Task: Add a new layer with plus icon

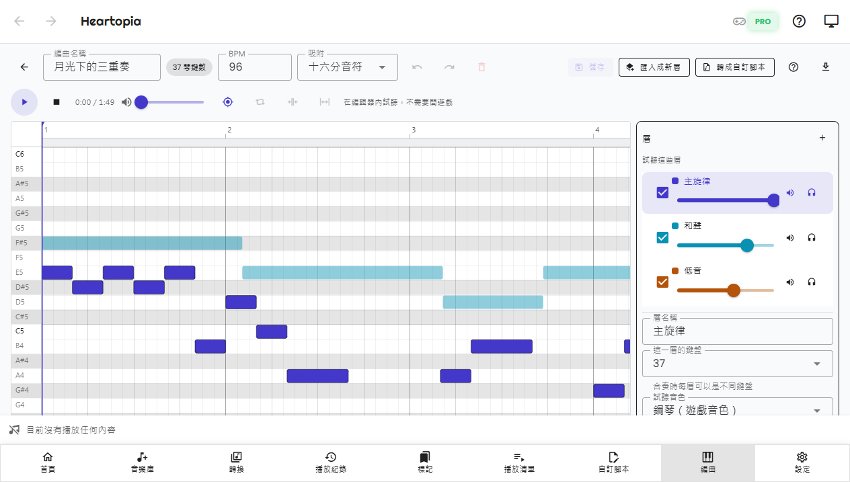Action: [822, 138]
